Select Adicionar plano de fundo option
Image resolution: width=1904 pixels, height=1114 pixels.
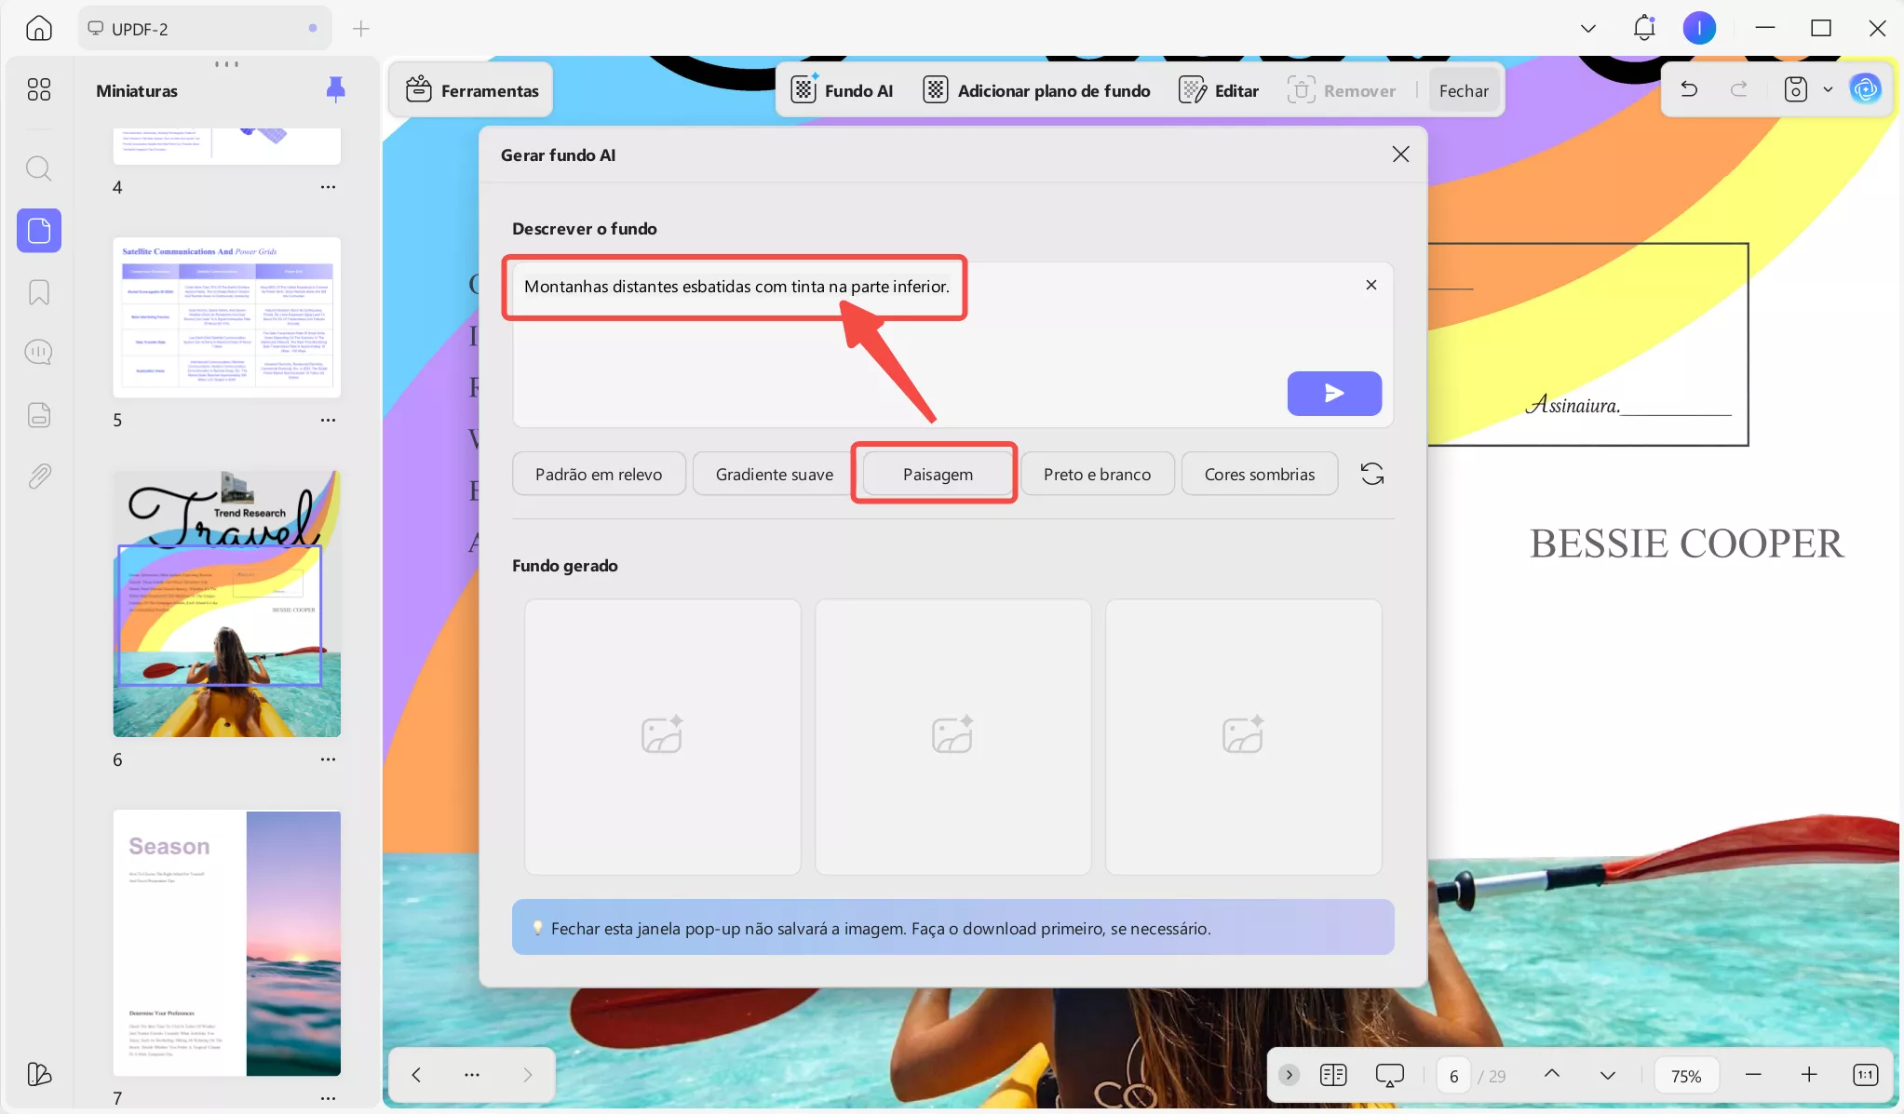(1036, 90)
